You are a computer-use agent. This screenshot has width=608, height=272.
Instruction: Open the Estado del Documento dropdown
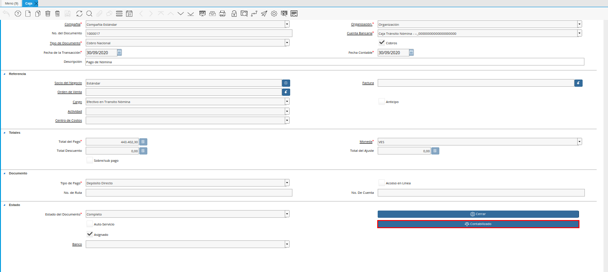point(287,214)
